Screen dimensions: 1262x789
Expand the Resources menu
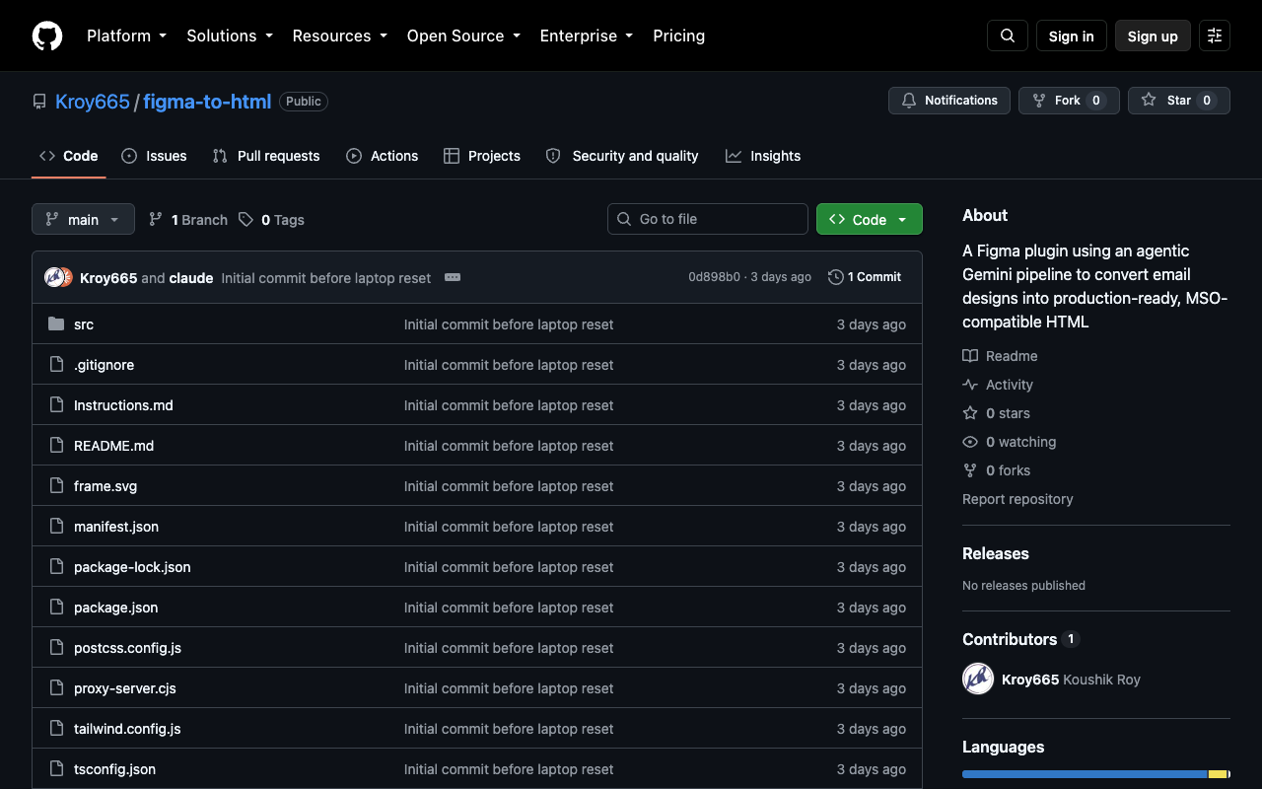click(341, 36)
